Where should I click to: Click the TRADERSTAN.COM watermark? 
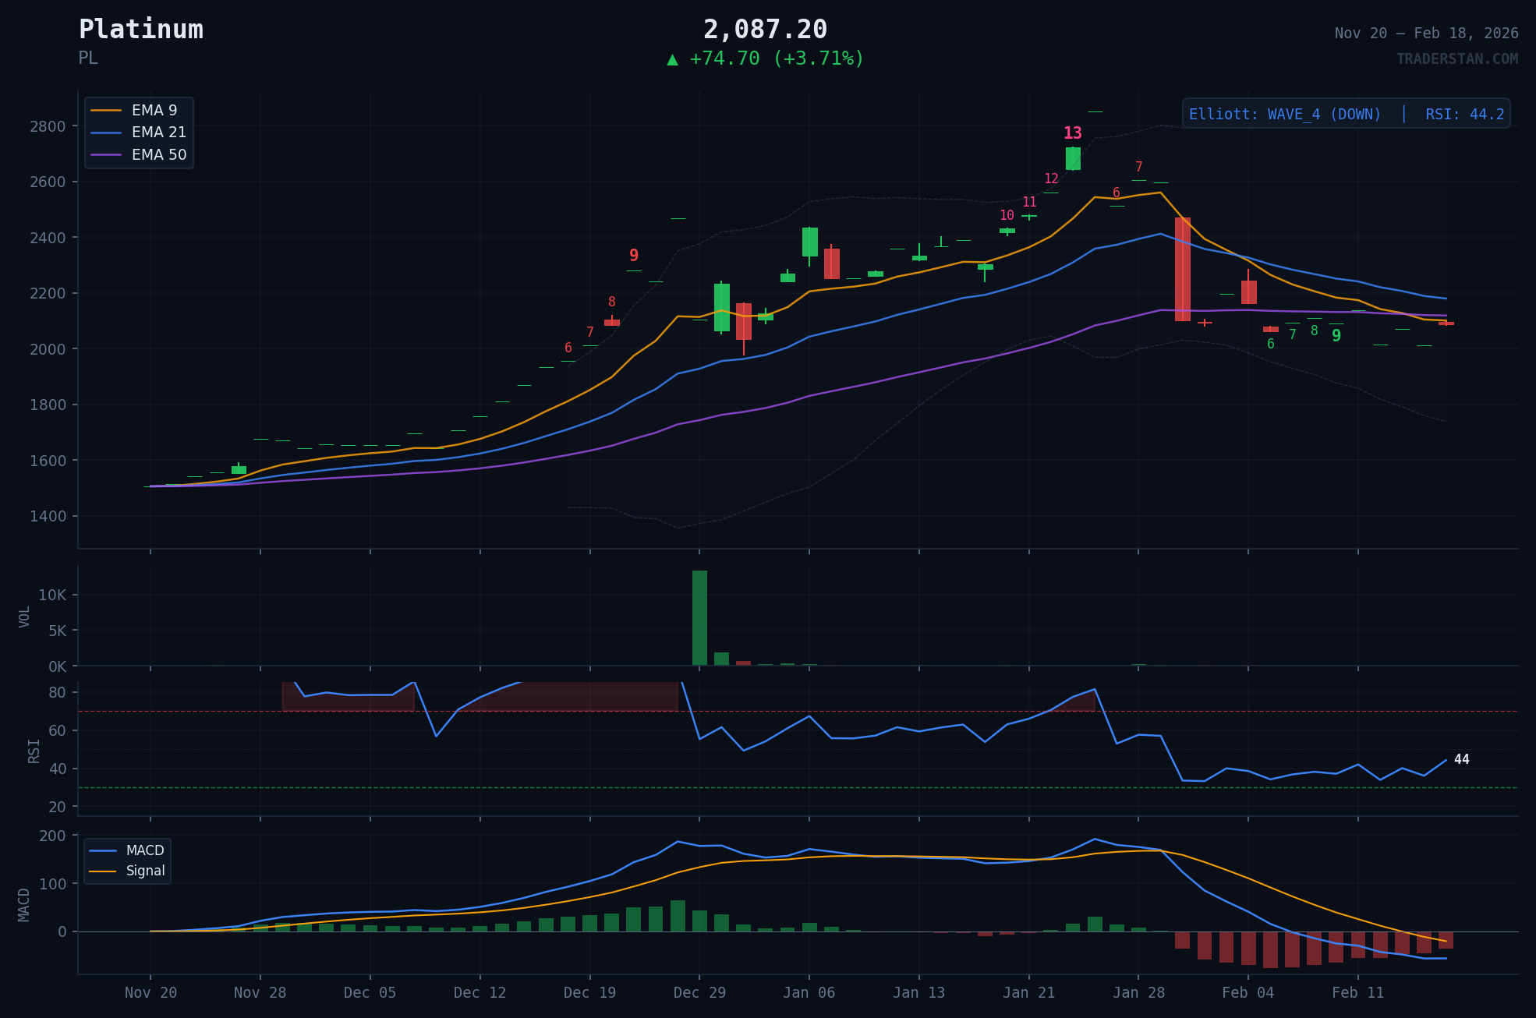coord(1456,59)
